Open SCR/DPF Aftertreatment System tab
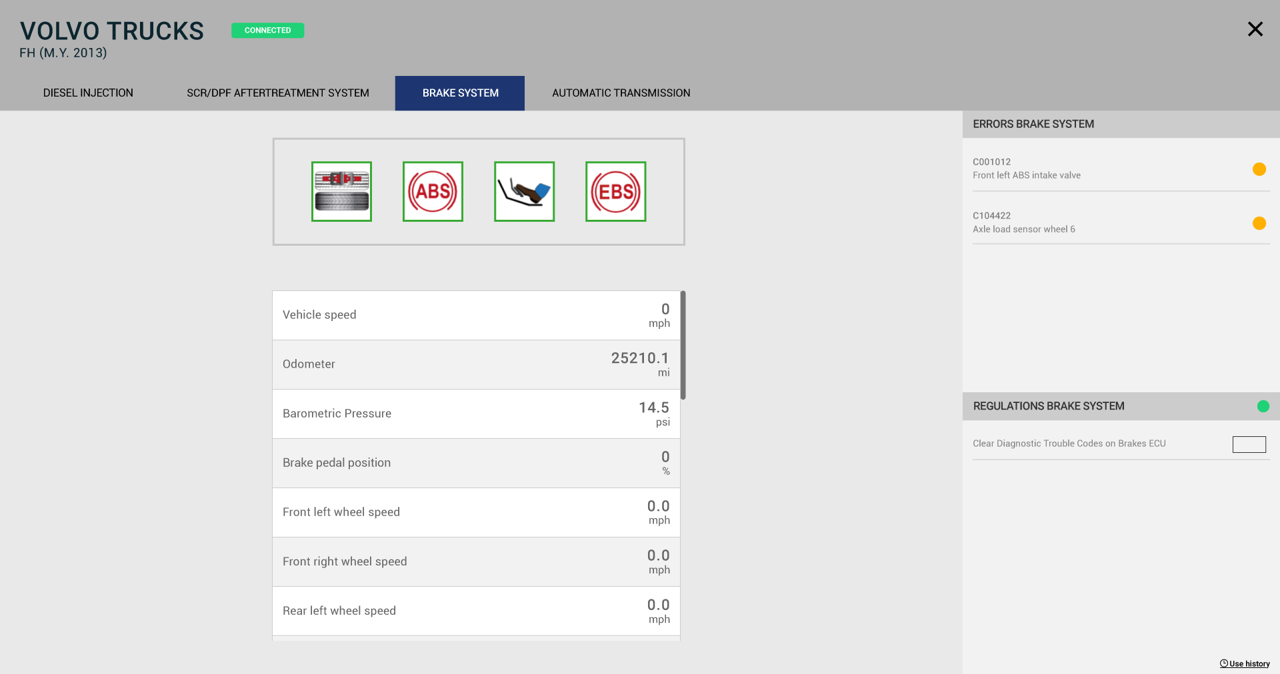This screenshot has width=1280, height=674. (278, 93)
